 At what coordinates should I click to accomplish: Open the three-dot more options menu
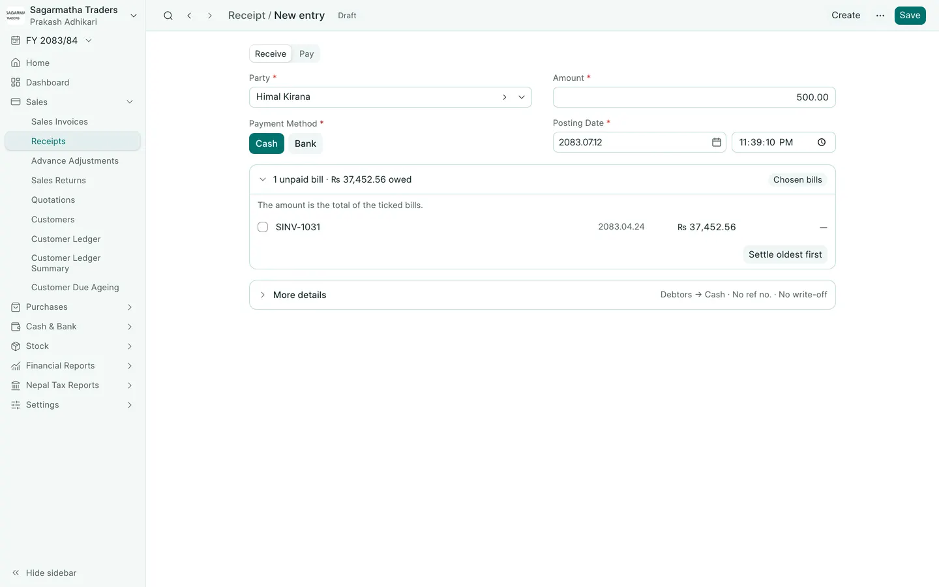click(880, 16)
